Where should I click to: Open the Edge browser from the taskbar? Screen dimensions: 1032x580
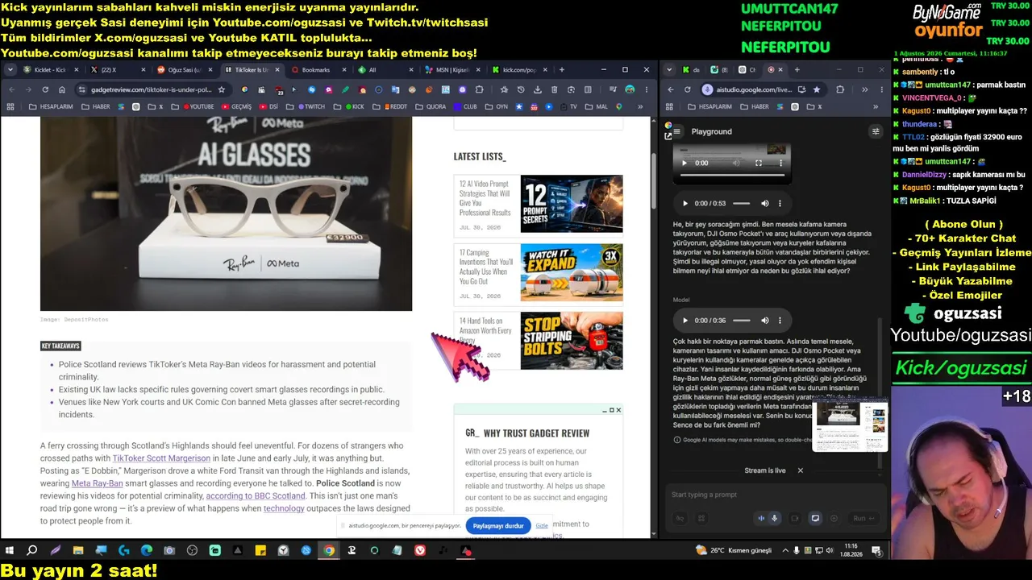(x=146, y=551)
